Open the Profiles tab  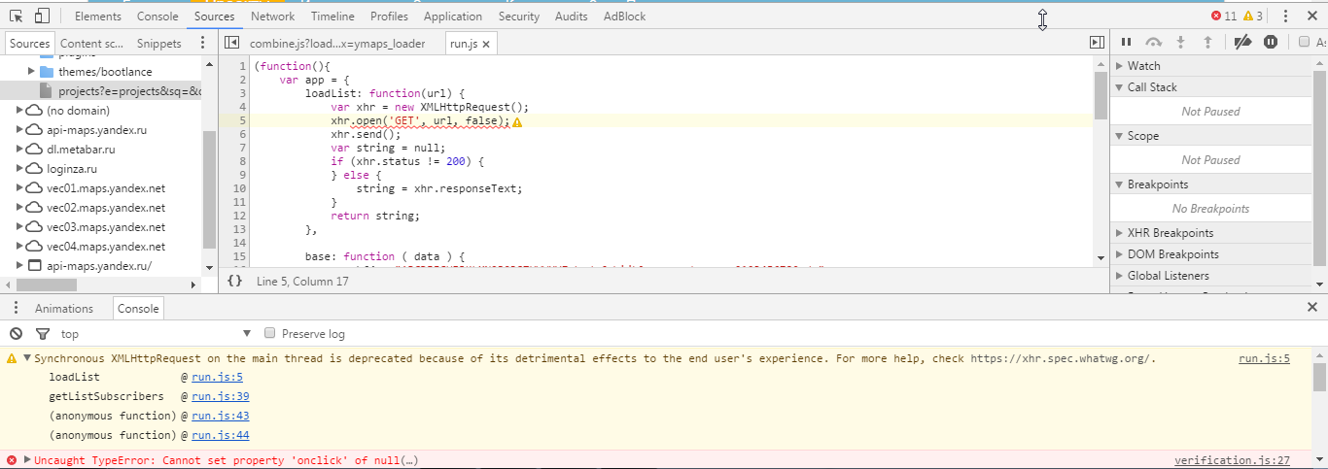(389, 17)
